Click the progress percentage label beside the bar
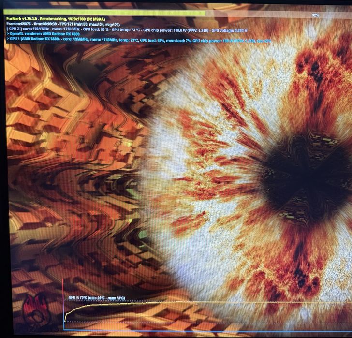352x338 pixels. tap(315, 15)
